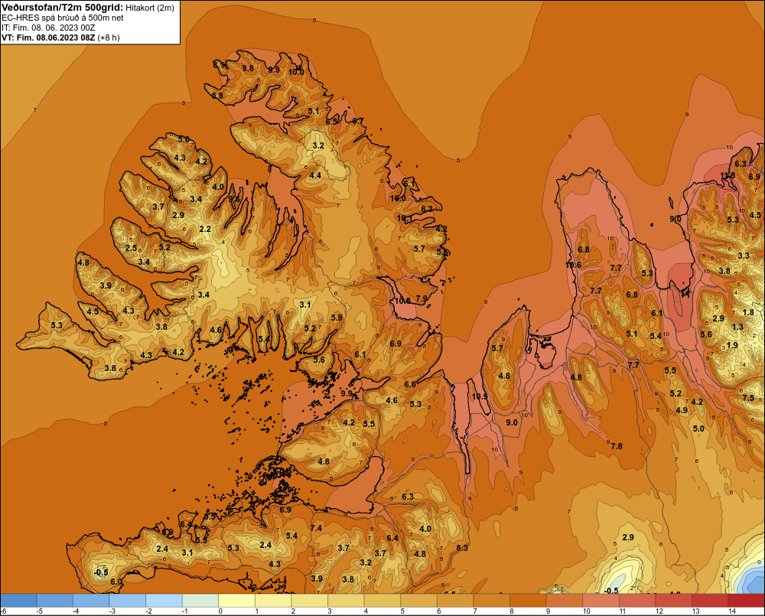Select the legend swatch between -6 and -5
Screen dimensions: 765x616
(x=18, y=601)
